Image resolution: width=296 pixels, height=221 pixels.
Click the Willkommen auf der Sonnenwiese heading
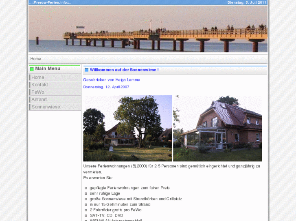tap(124, 70)
